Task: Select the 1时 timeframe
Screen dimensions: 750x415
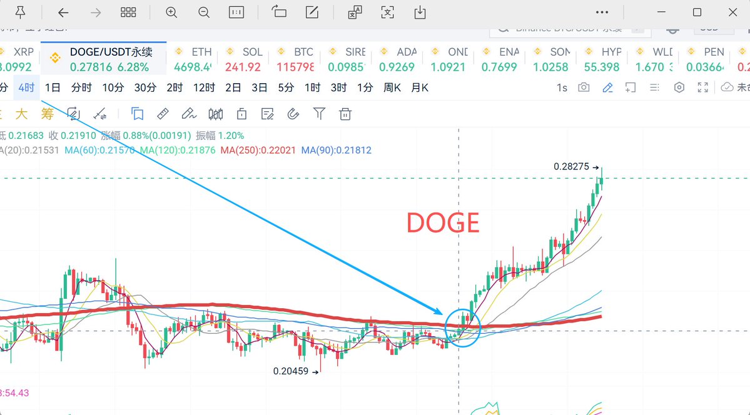Action: pyautogui.click(x=312, y=87)
